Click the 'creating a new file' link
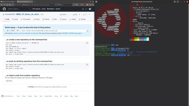 pyautogui.click(x=18, y=33)
